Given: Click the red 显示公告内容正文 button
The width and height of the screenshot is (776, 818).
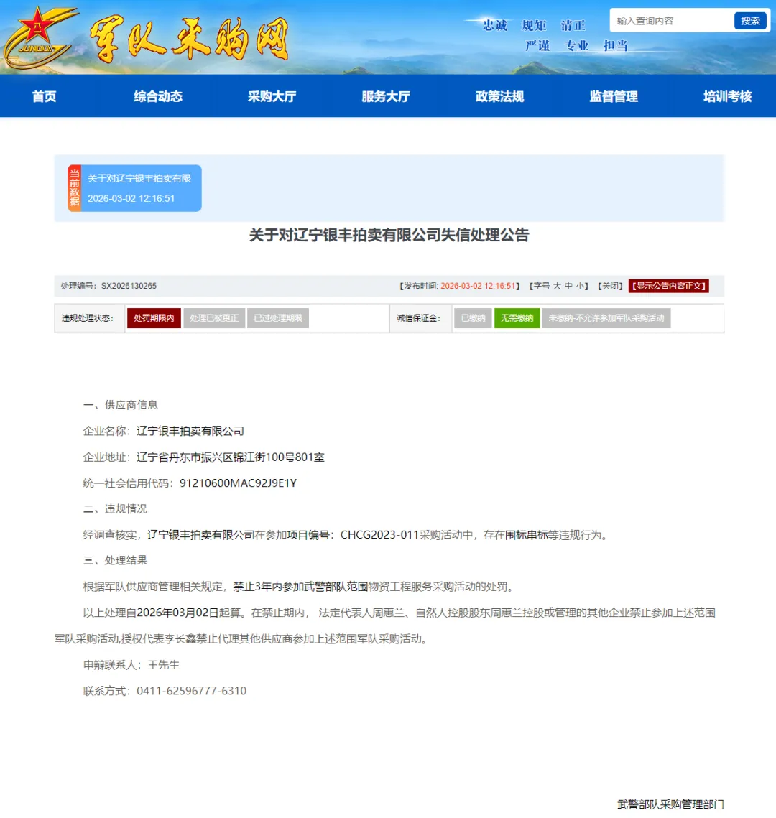Looking at the screenshot, I should [668, 286].
